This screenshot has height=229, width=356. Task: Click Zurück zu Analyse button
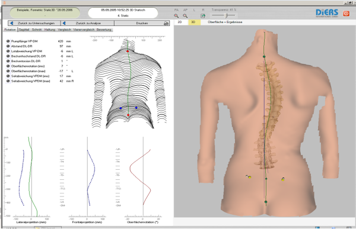88,23
